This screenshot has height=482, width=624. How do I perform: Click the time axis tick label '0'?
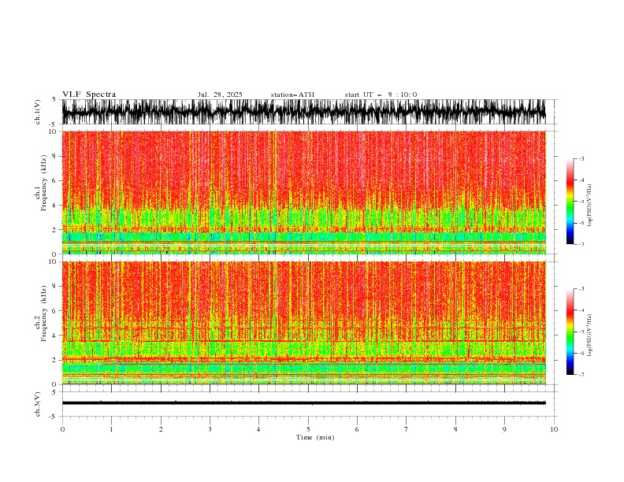click(x=62, y=429)
